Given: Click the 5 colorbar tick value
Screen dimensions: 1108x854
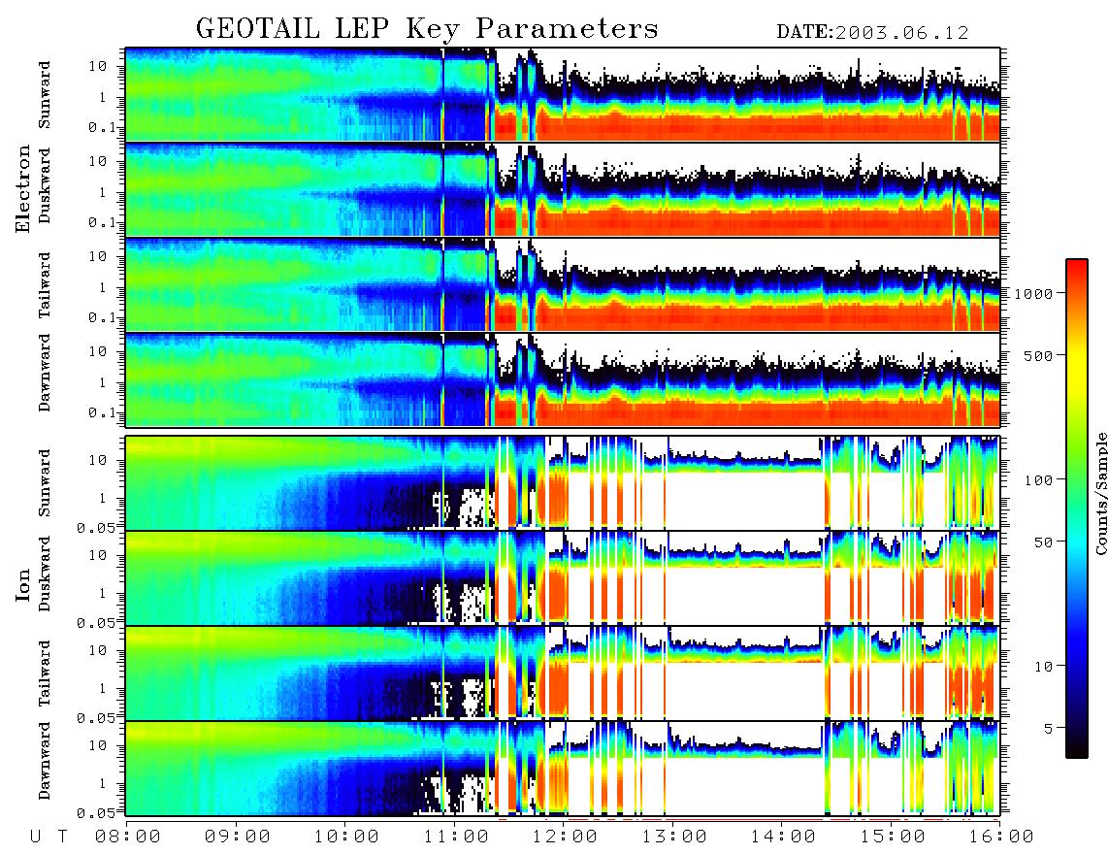Looking at the screenshot, I should tap(1049, 728).
